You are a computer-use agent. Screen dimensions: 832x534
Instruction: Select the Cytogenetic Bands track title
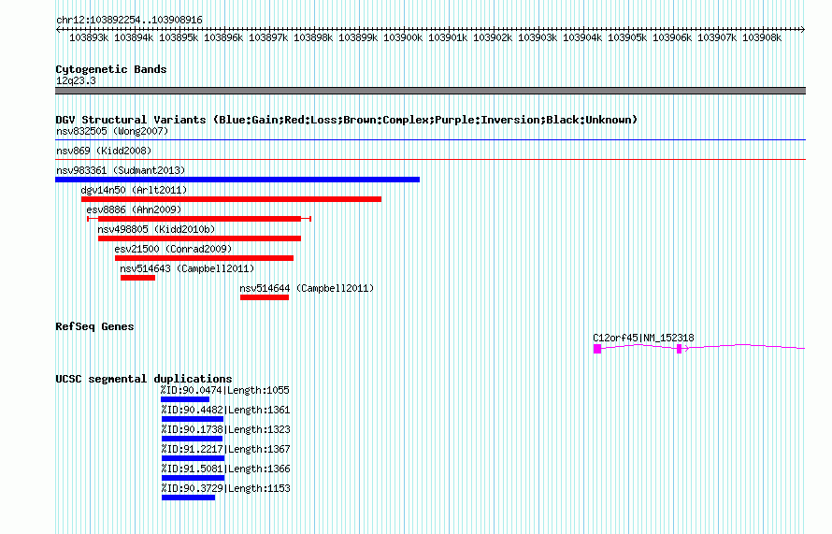(x=111, y=69)
